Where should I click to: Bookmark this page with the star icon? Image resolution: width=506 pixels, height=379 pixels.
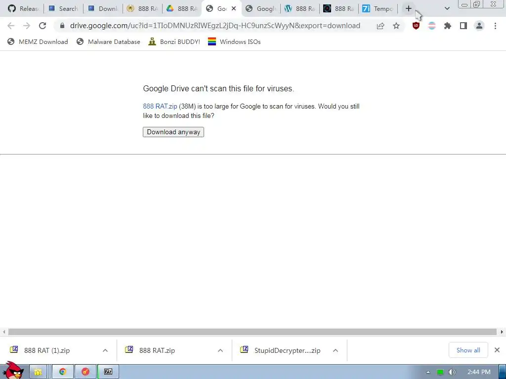(x=396, y=26)
